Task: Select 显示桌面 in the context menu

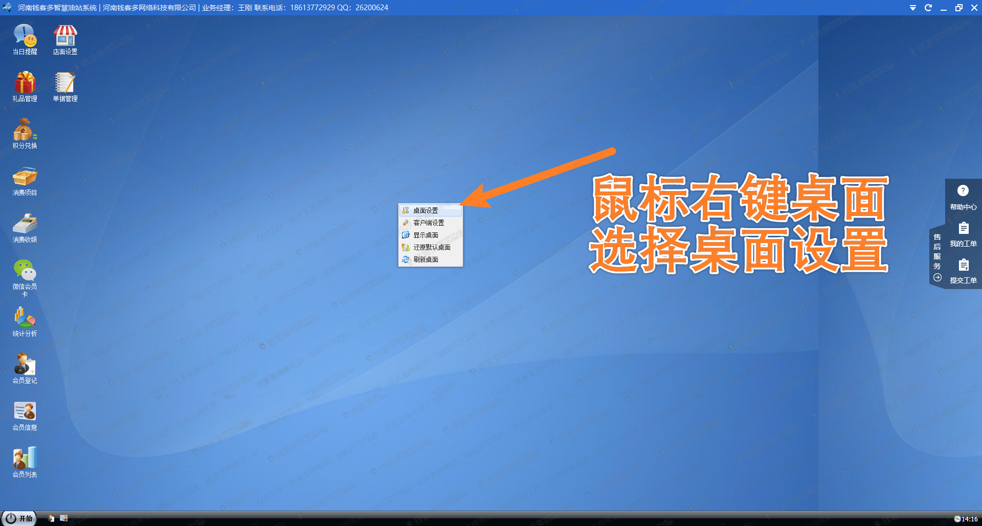Action: pos(431,235)
